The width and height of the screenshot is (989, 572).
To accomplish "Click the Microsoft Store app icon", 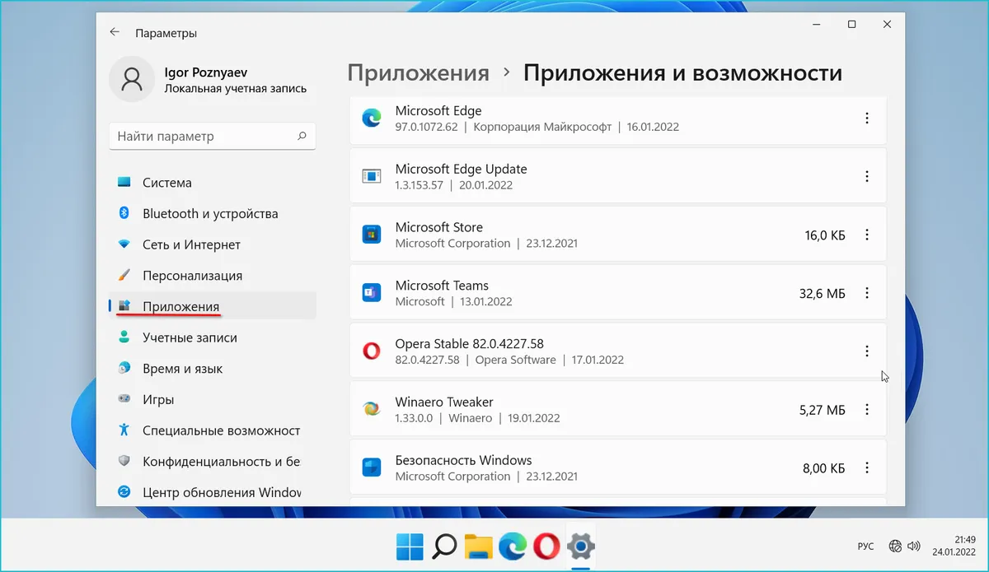I will [x=372, y=235].
